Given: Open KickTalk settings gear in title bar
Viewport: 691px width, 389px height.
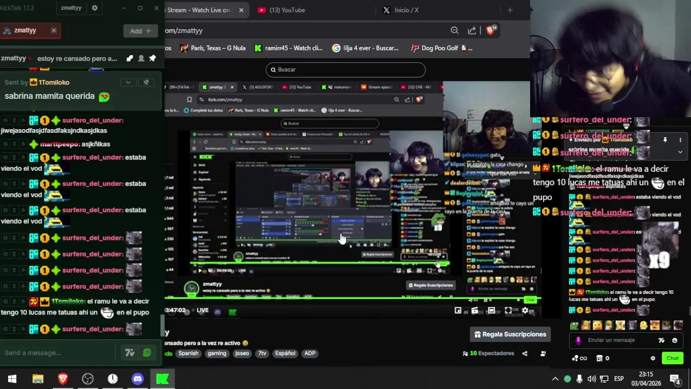Looking at the screenshot, I should pyautogui.click(x=95, y=8).
